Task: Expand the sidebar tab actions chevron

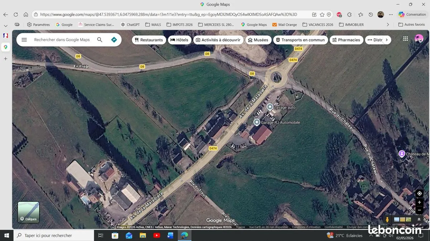Action: click(x=5, y=26)
